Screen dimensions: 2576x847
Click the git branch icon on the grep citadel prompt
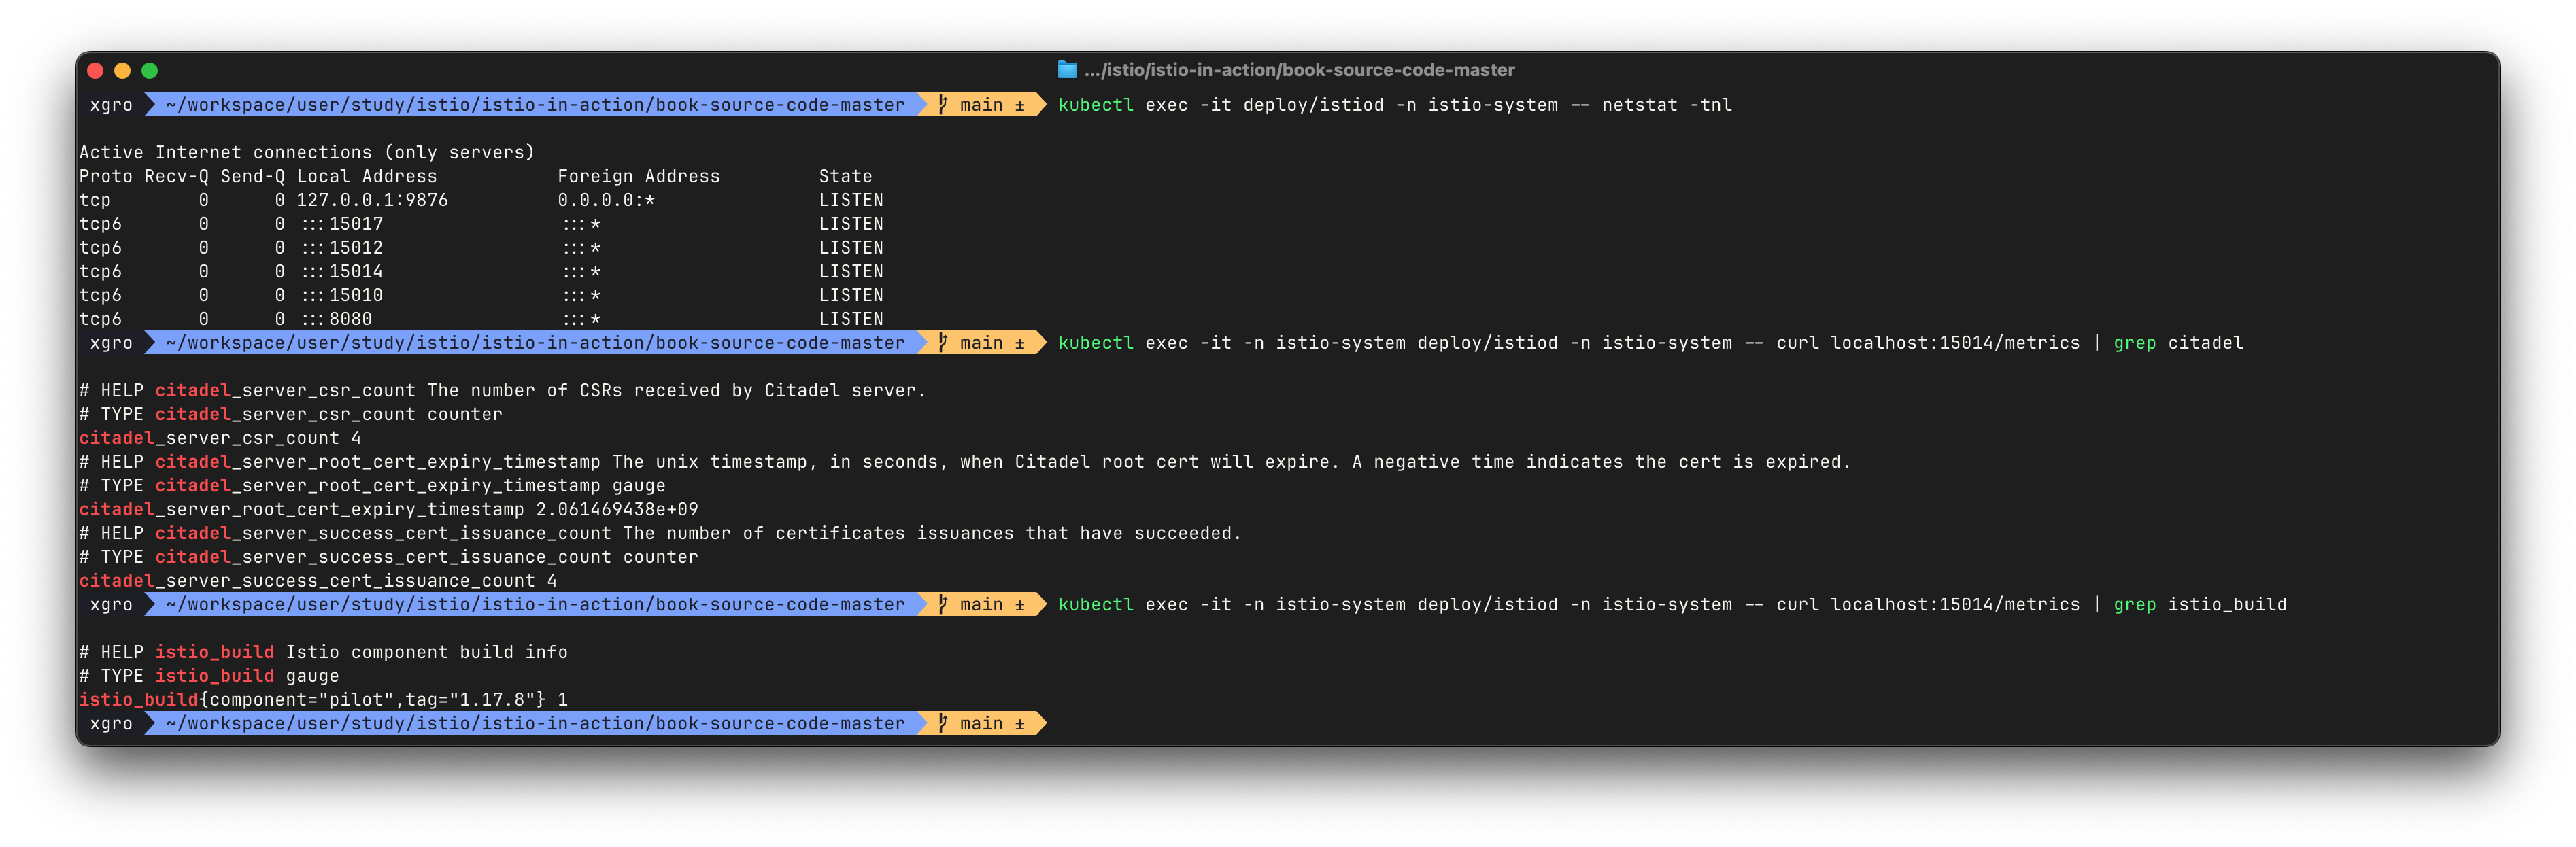coord(943,343)
